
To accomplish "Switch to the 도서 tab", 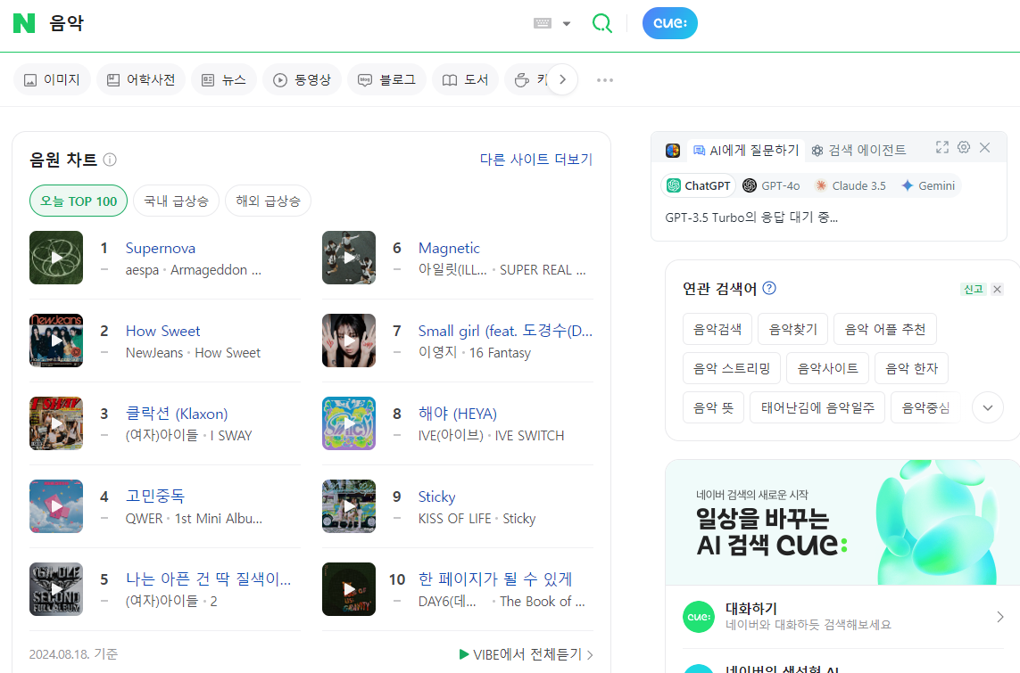I will click(465, 80).
